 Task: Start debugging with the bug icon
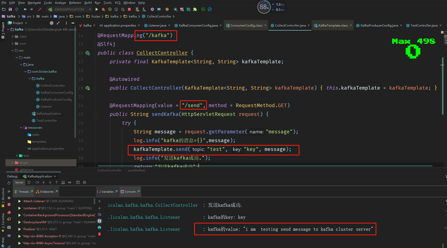103,9
